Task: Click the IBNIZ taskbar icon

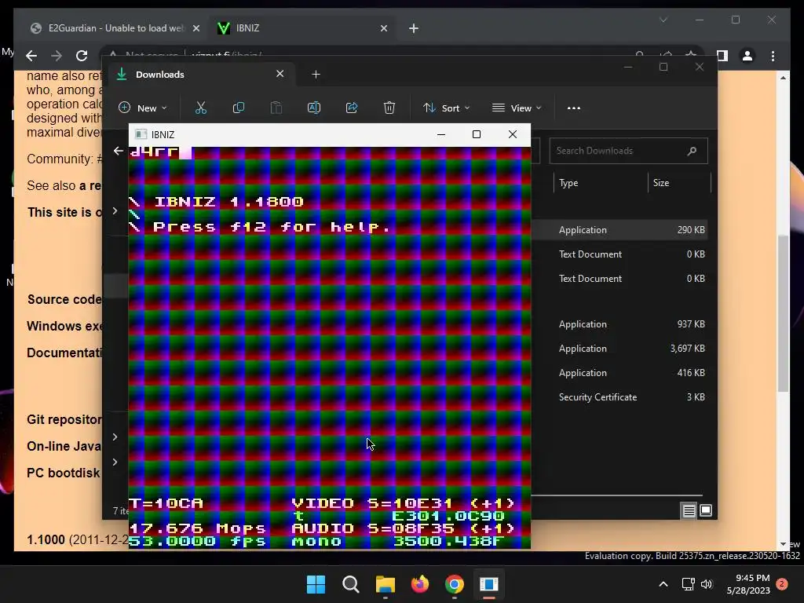Action: pos(488,584)
